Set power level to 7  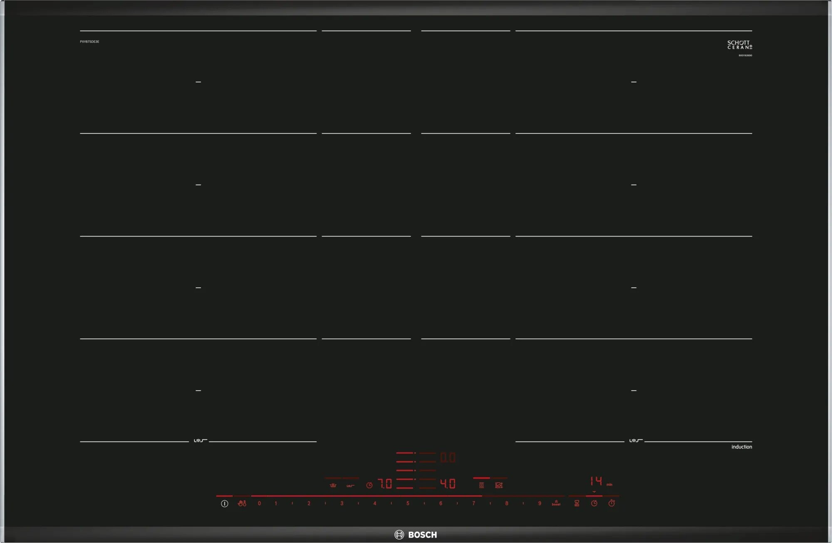point(473,504)
